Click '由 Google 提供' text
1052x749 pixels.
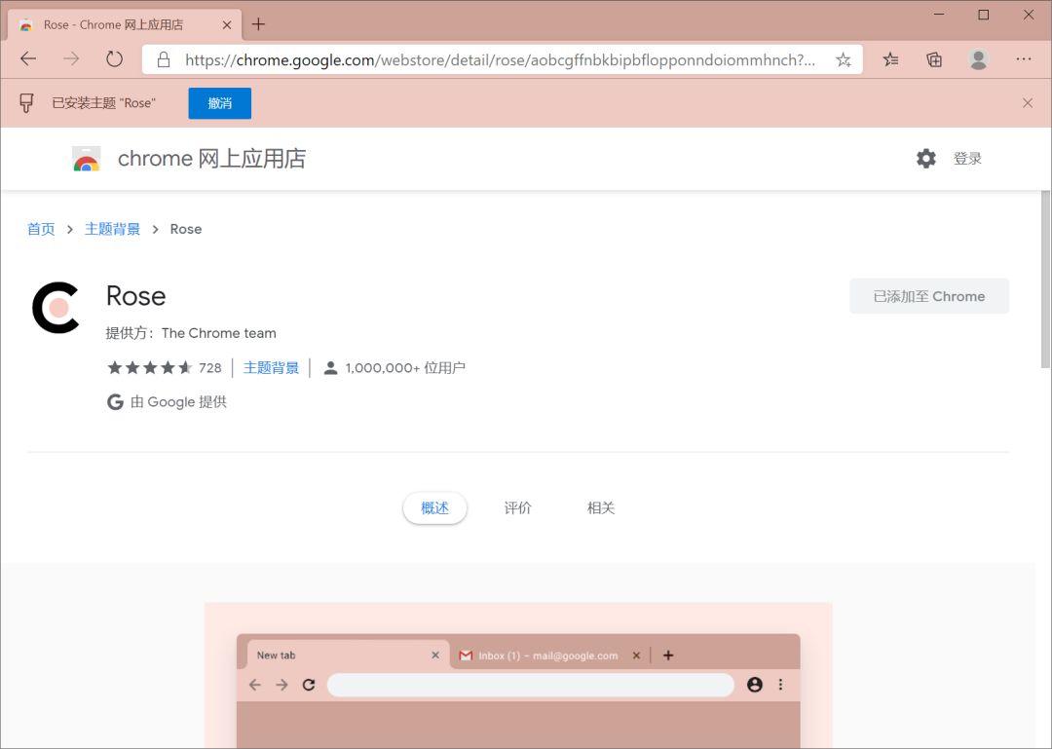coord(178,402)
